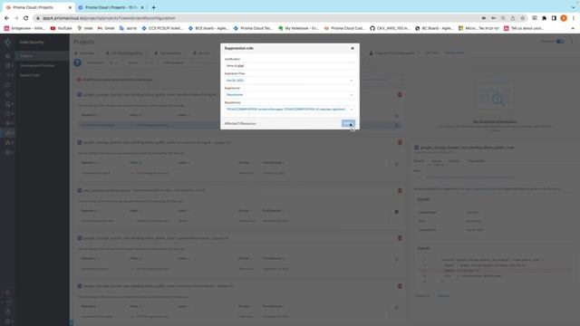
Task: Toggle the switch at top right of Projects
Action: click(560, 42)
